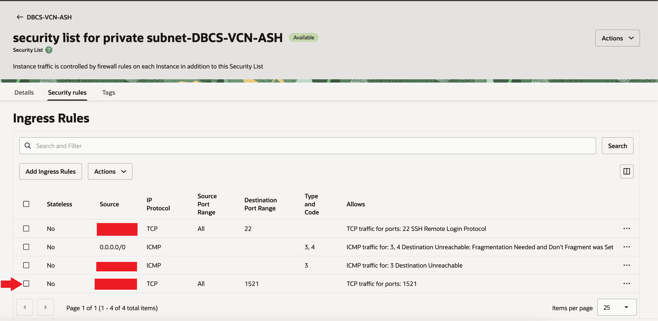Open three-dot menu for ICMP 3, 4 rule
Image resolution: width=658 pixels, height=321 pixels.
[x=626, y=247]
